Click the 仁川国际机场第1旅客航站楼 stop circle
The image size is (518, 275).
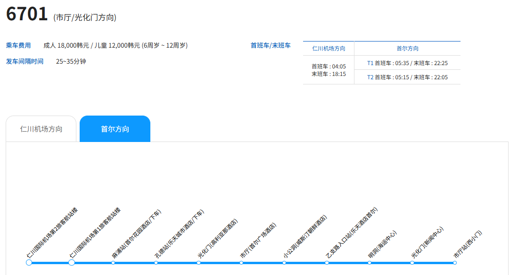72,262
